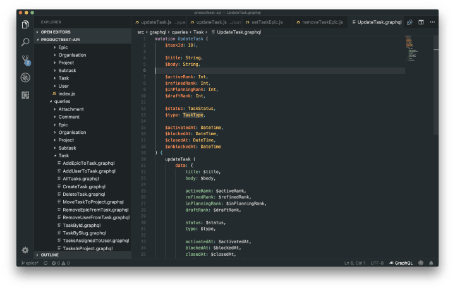Place cursor on highlighted TaskType in line 13
This screenshot has height=290, width=455.
[x=193, y=115]
